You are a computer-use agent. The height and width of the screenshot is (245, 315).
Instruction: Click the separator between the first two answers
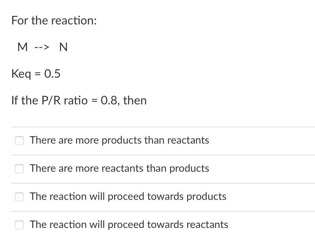pyautogui.click(x=163, y=155)
